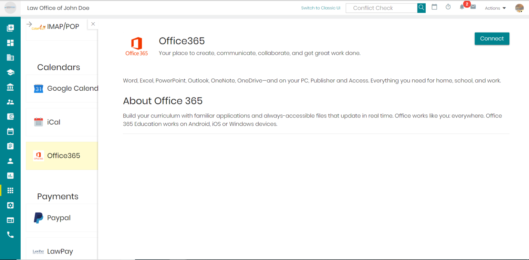Click the Payments section heading

pyautogui.click(x=58, y=196)
